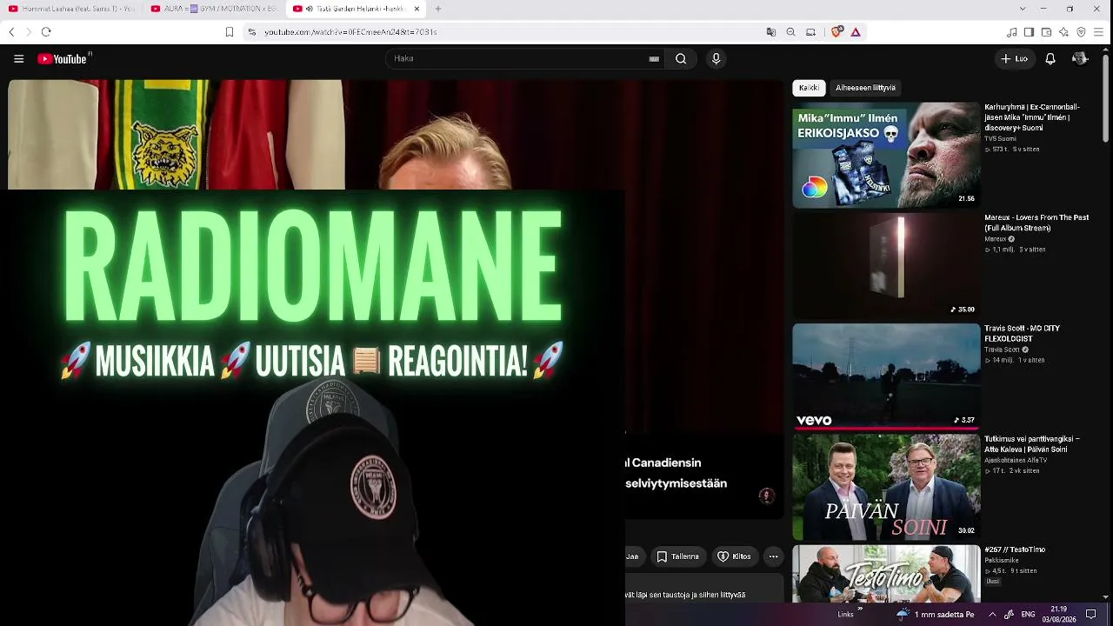Select the Taste Garden Helsinki tab
This screenshot has height=626, width=1113.
point(355,9)
